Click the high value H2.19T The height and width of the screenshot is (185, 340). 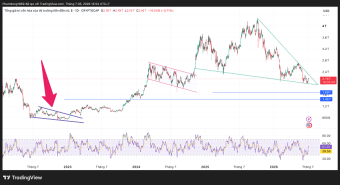pos(118,10)
